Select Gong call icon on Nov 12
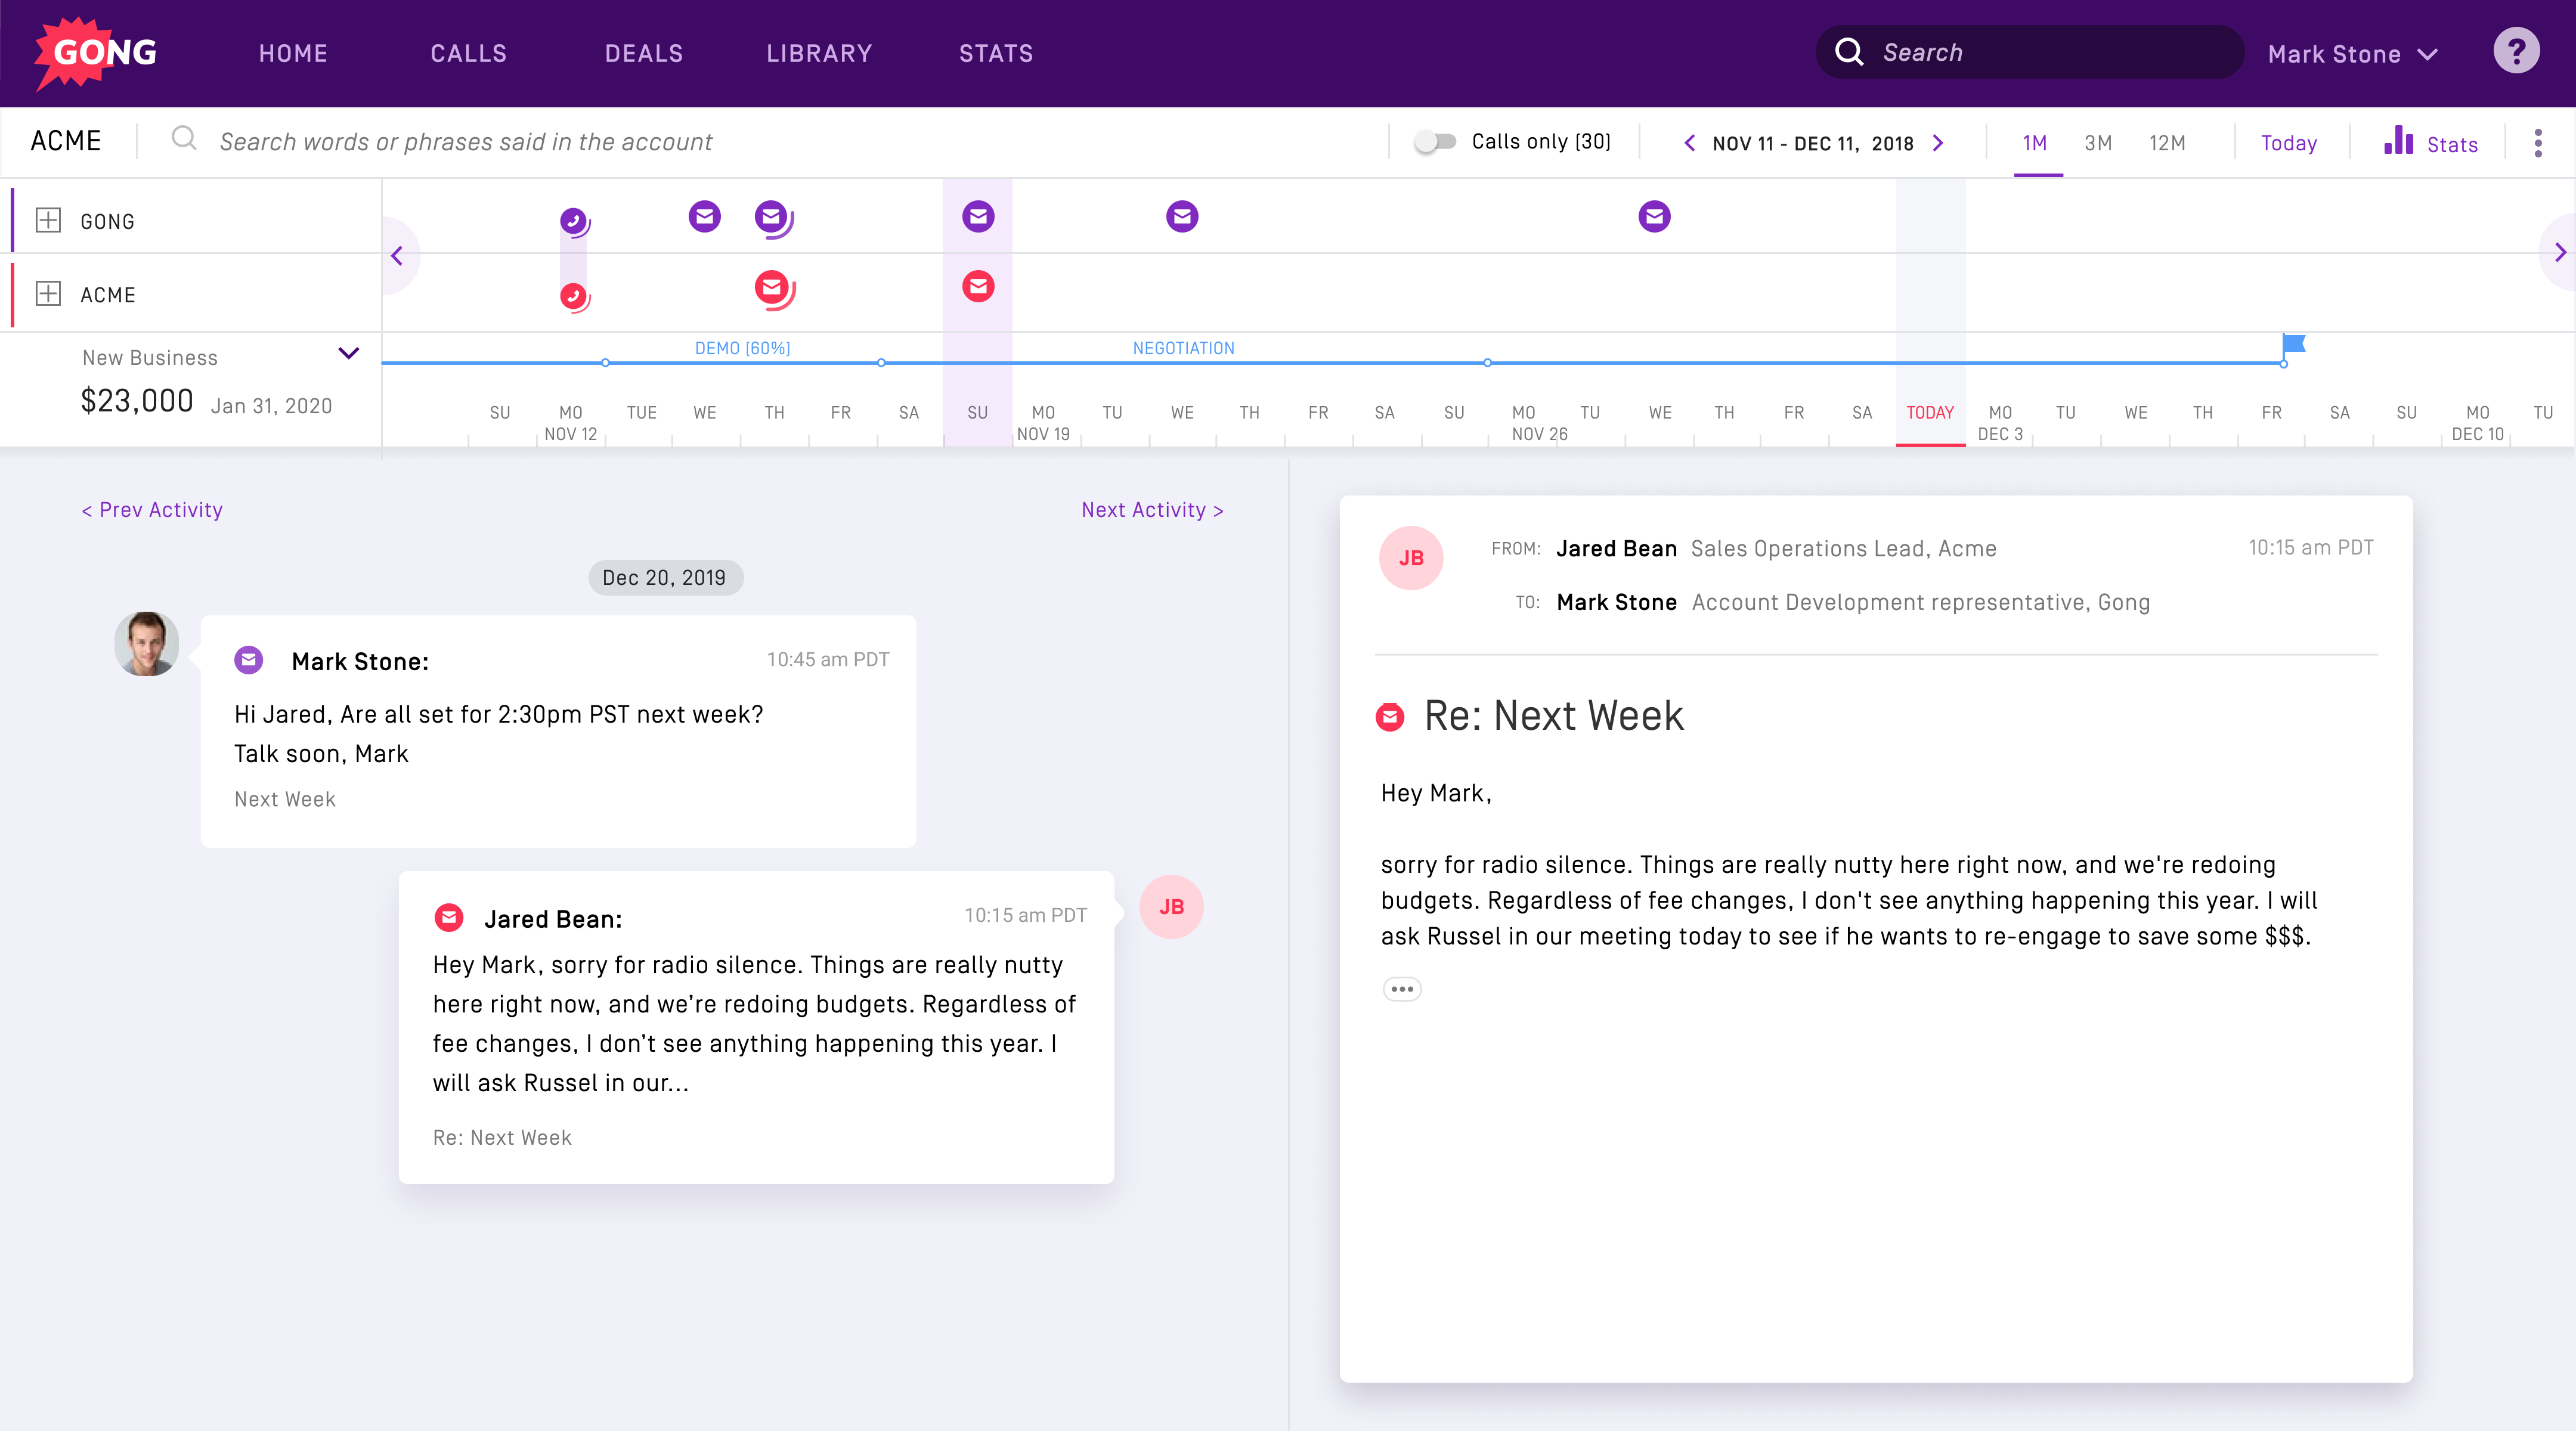This screenshot has width=2576, height=1431. 574,221
